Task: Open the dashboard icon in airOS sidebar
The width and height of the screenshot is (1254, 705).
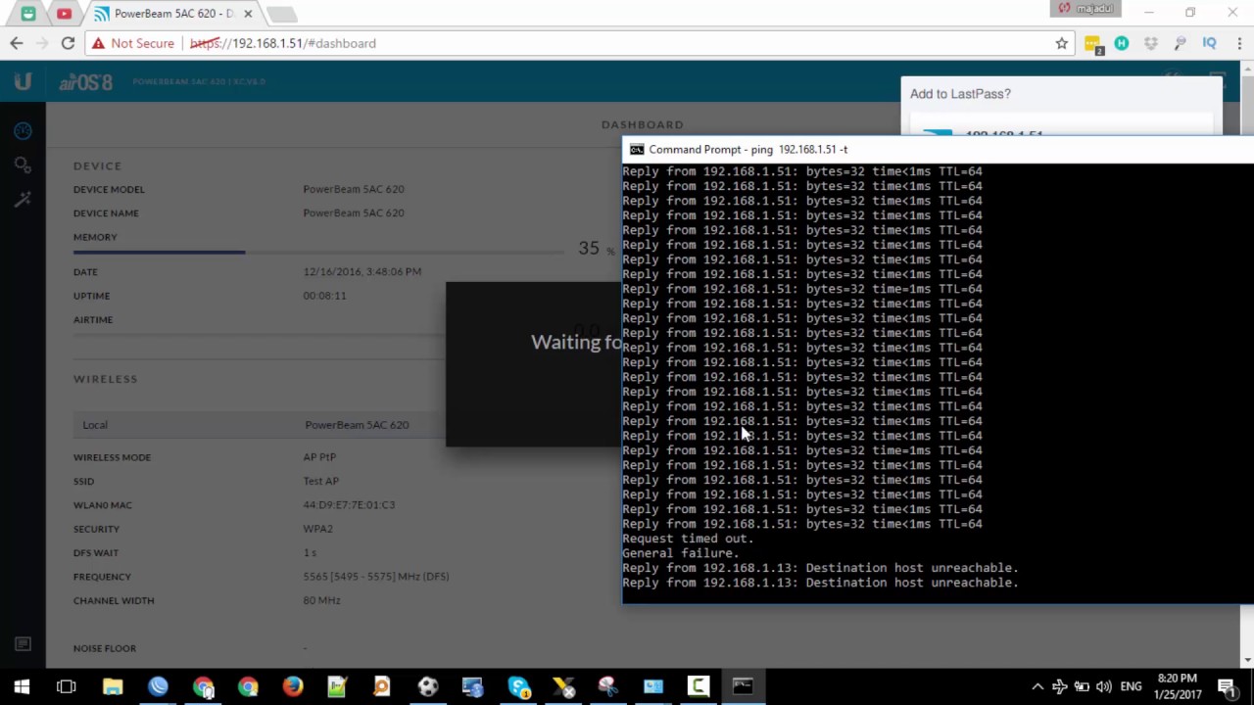Action: pos(23,131)
